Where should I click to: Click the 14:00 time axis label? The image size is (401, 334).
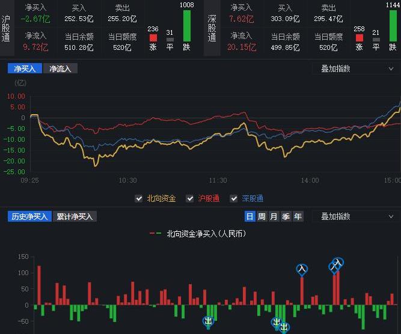310,180
